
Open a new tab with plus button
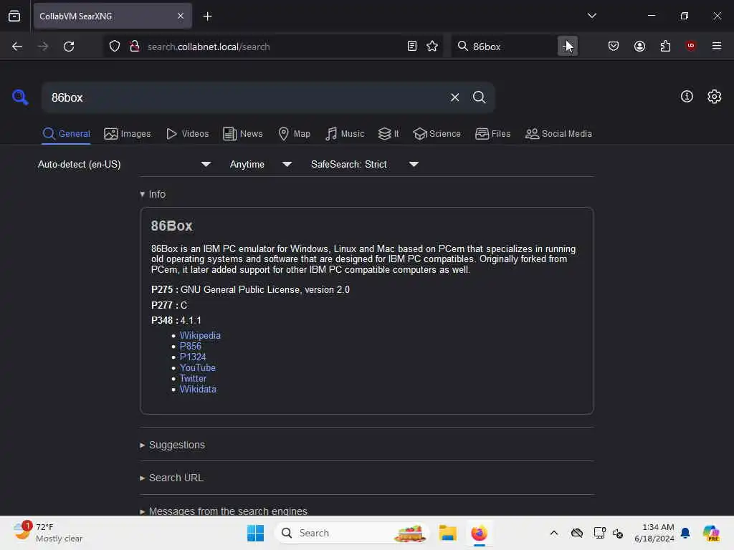pos(207,16)
